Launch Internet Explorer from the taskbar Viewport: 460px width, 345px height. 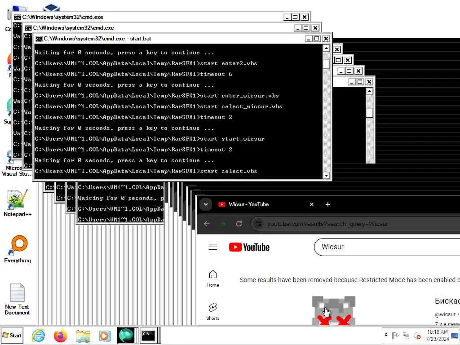click(x=39, y=335)
